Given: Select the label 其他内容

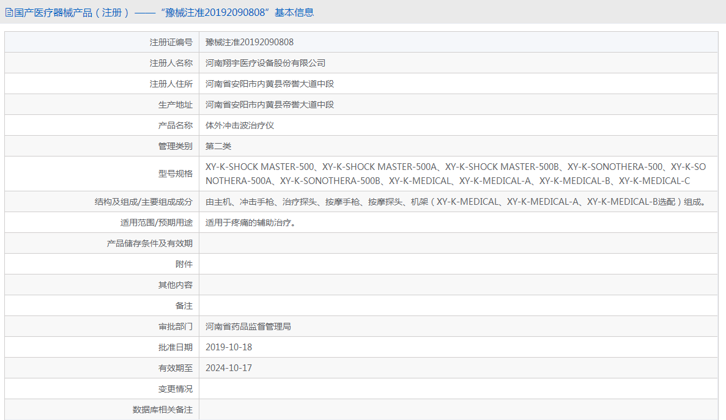Looking at the screenshot, I should point(175,285).
